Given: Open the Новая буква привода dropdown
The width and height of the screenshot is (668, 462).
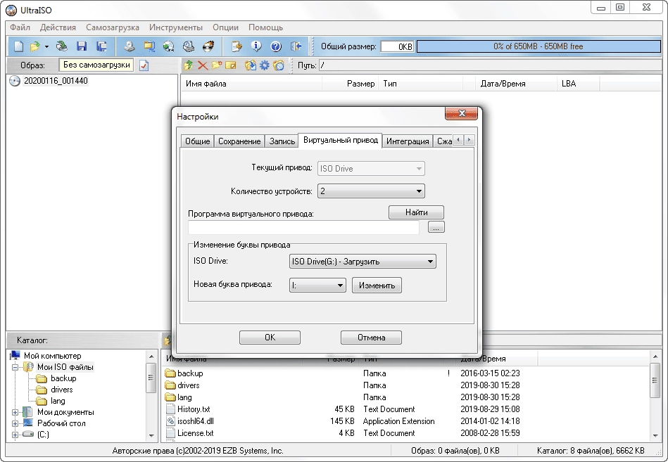Looking at the screenshot, I should click(317, 285).
